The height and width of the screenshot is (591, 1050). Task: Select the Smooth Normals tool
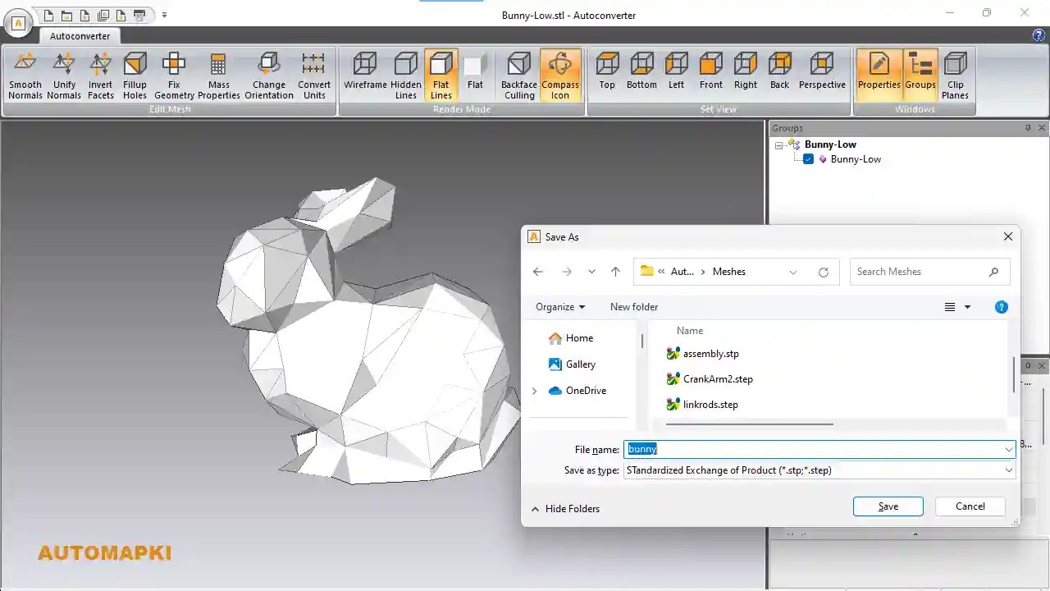pyautogui.click(x=25, y=76)
